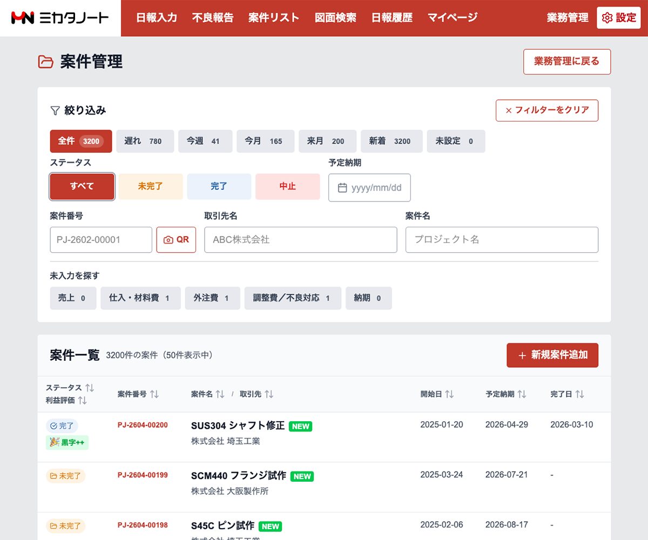Click the ミカタノート logo icon
The height and width of the screenshot is (540, 648).
point(23,17)
